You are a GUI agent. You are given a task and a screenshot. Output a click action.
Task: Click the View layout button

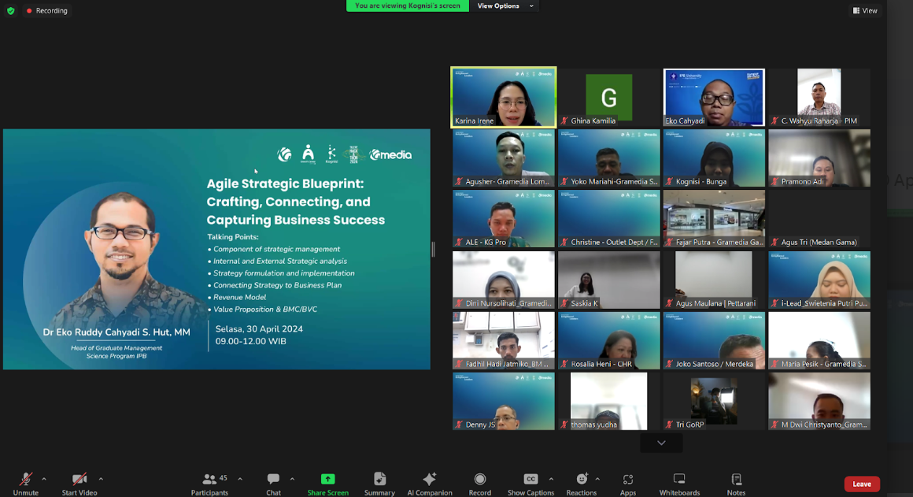(x=865, y=10)
